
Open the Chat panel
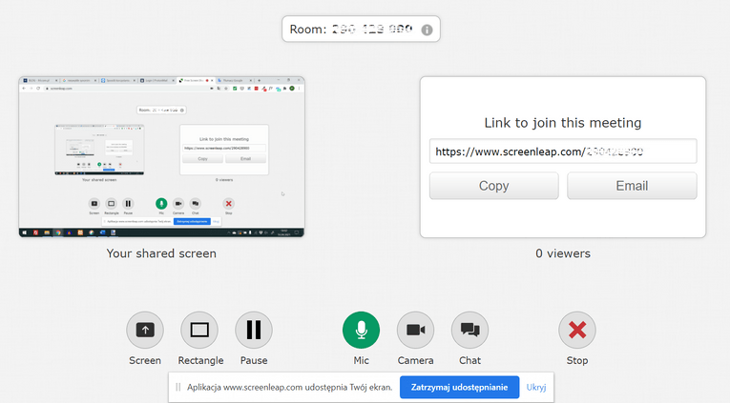click(469, 331)
